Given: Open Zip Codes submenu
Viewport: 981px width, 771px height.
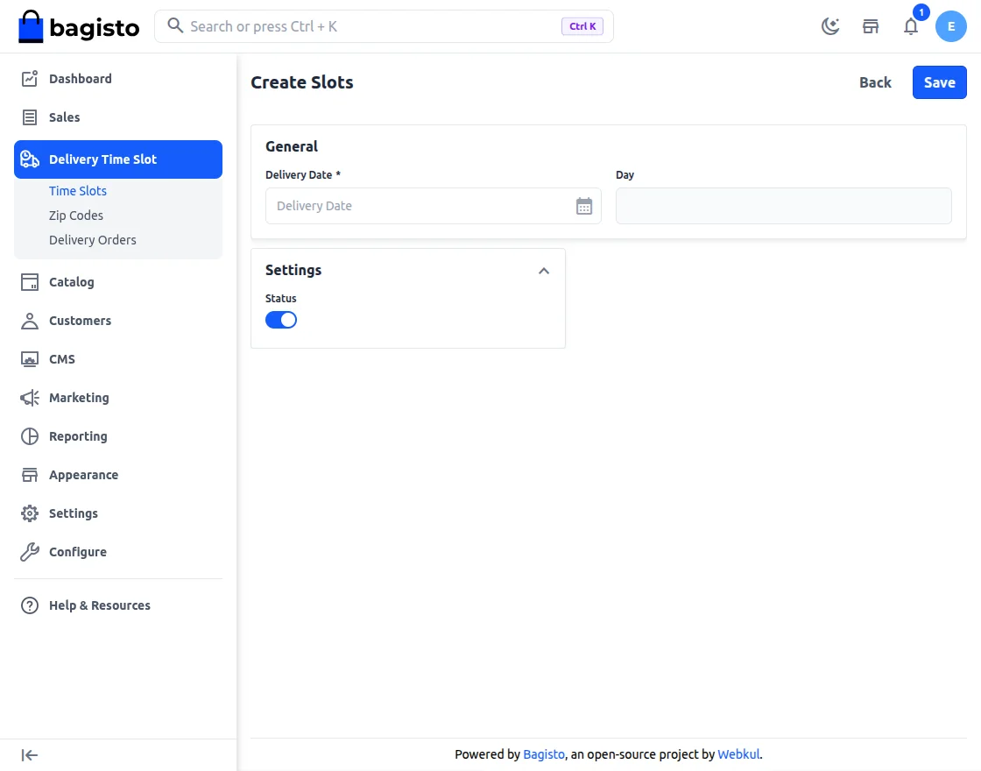Looking at the screenshot, I should click(75, 216).
